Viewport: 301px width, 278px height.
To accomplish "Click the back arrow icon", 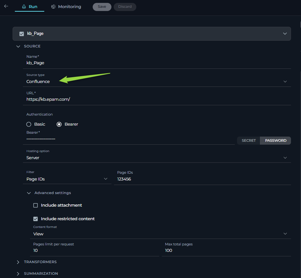I will [x=6, y=6].
